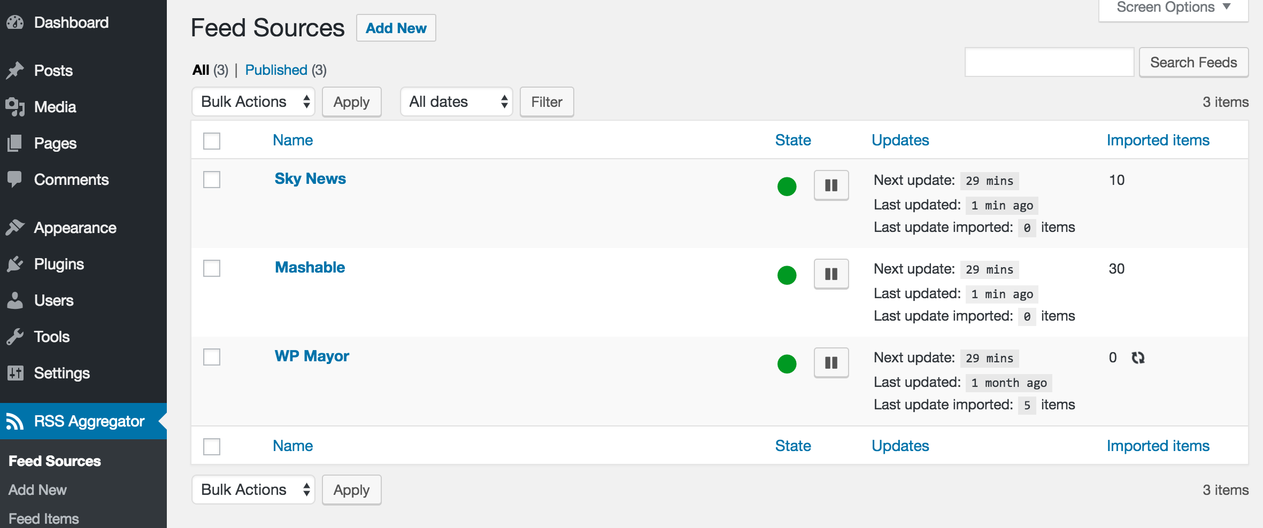Click the Dashboard gauge icon

click(16, 22)
